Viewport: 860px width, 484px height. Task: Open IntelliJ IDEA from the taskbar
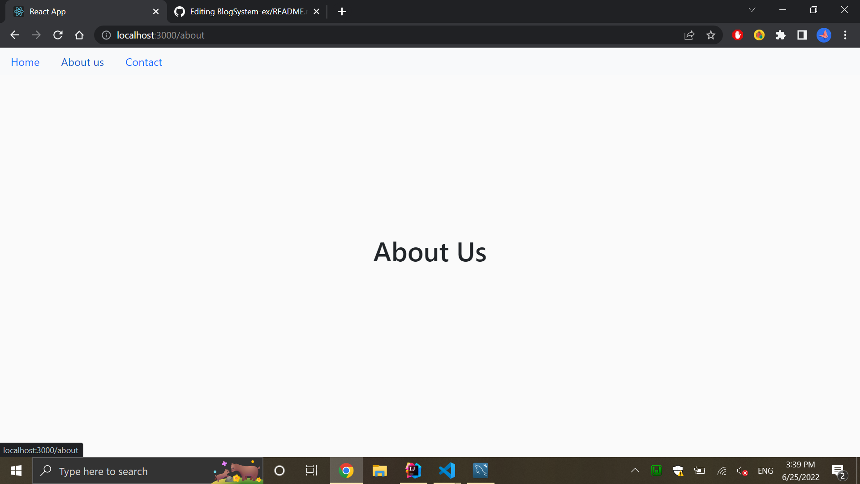pos(413,471)
